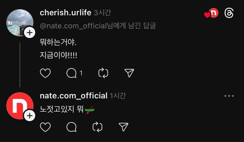Screen dimensions: 244x142
Task: Click the 3시간 timestamp on the first post
Action: coord(102,13)
